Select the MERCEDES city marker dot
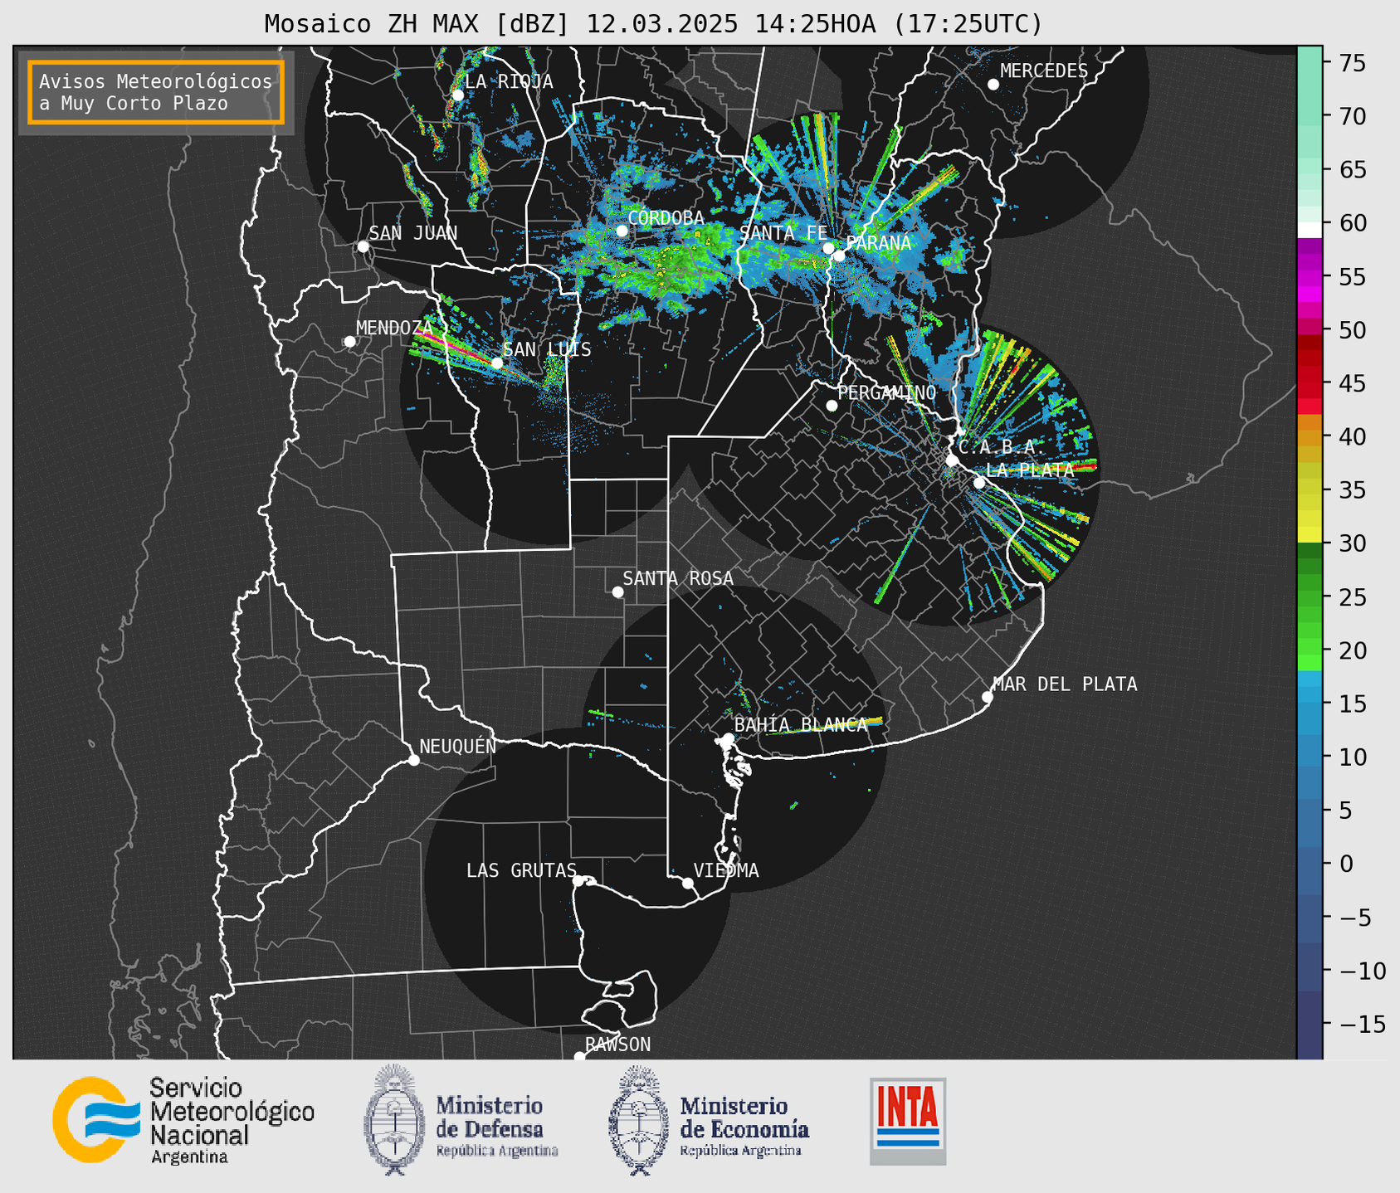Screen dimensions: 1400x1193 pyautogui.click(x=993, y=85)
